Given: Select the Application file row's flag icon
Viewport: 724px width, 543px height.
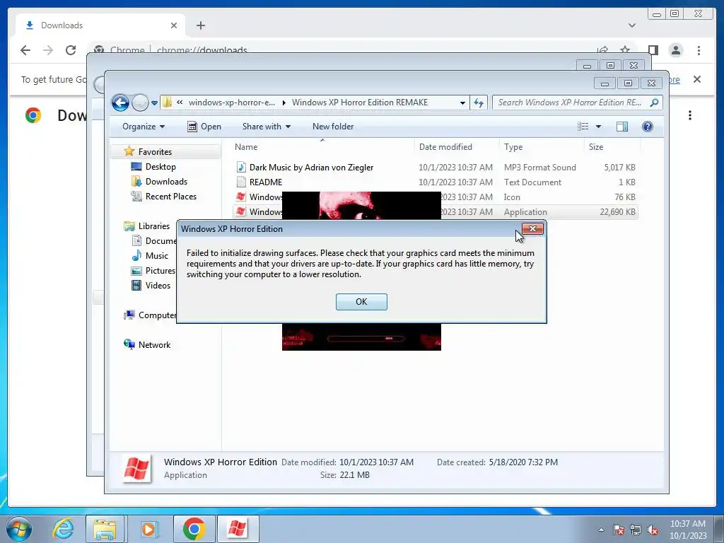Looking at the screenshot, I should (x=240, y=211).
